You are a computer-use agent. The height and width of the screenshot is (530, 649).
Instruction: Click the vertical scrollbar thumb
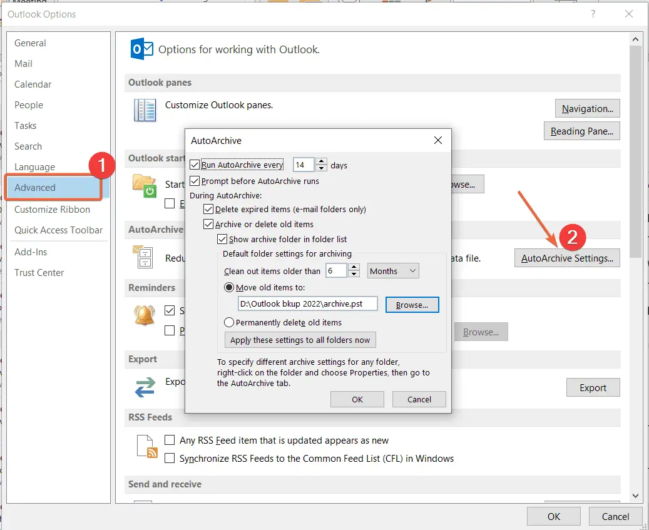pos(636,151)
